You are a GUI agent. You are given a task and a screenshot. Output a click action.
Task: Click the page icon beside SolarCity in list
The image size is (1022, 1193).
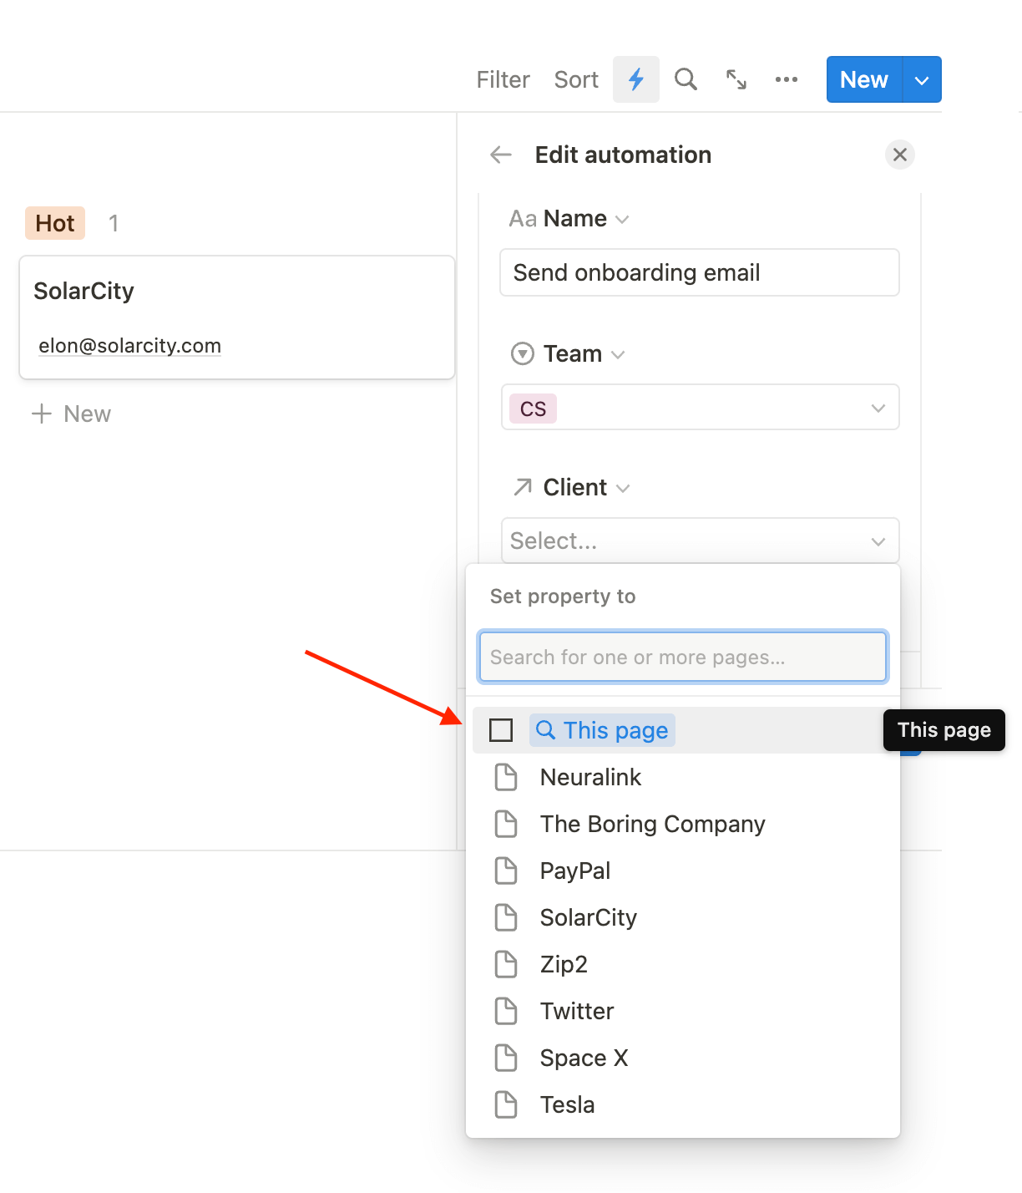tap(506, 917)
